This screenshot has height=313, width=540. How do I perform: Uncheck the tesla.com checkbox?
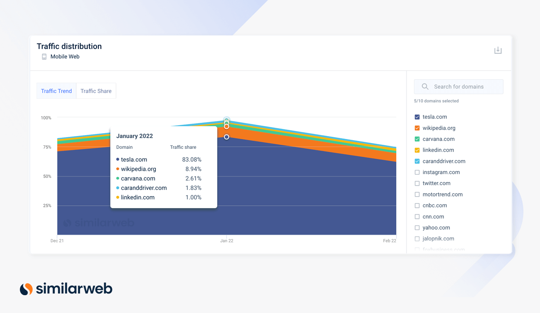coord(417,117)
